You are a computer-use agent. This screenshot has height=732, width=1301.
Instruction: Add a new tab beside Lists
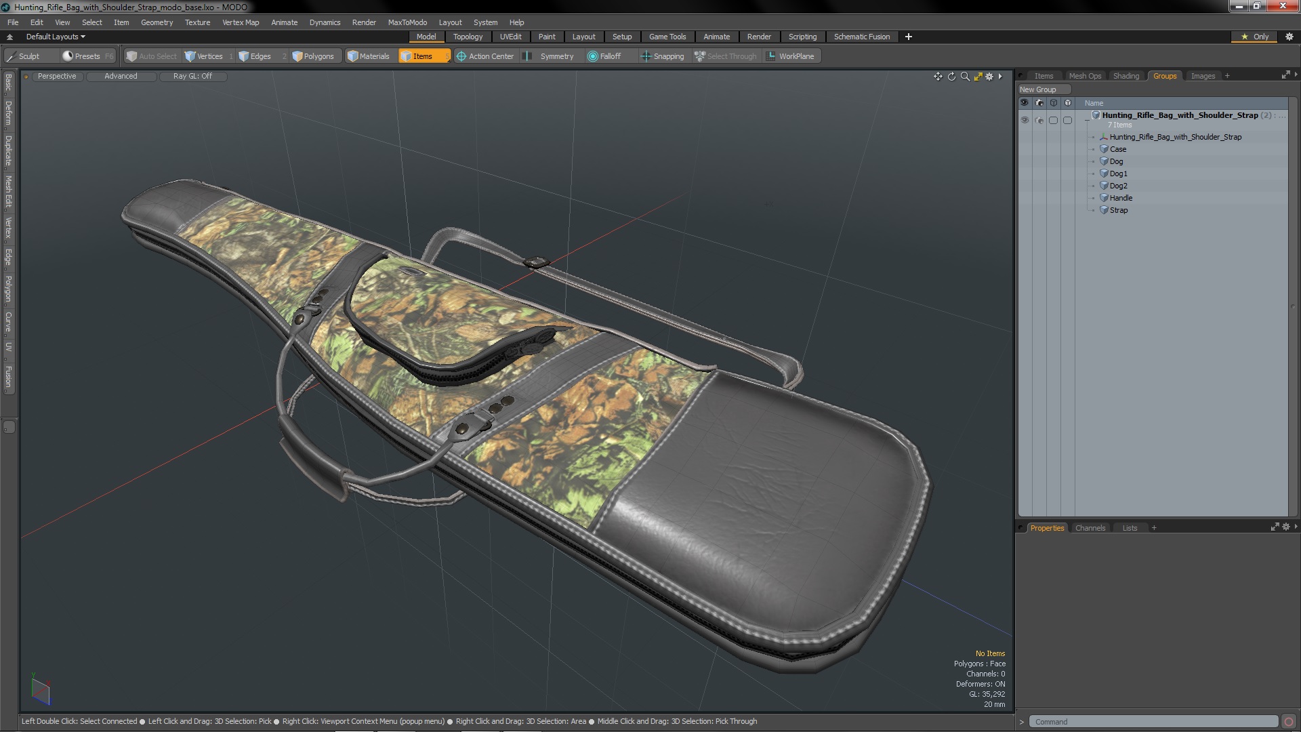pos(1154,528)
